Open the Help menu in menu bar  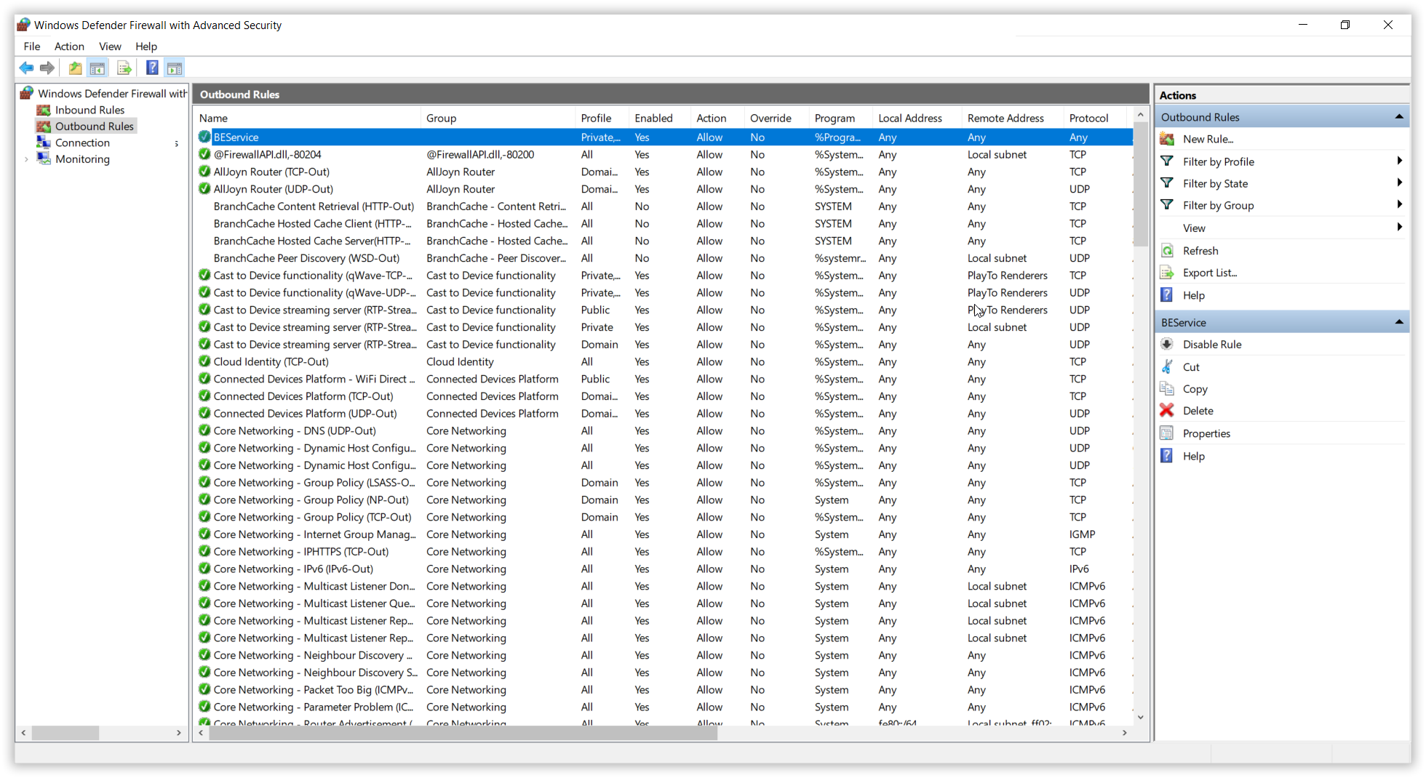coord(146,47)
